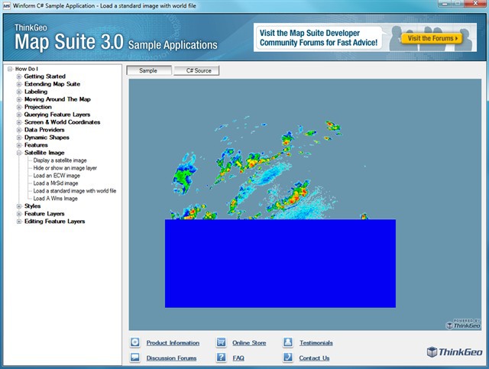Viewport: 489px width, 369px height.
Task: Expand the Feature Layers node
Action: pos(18,214)
